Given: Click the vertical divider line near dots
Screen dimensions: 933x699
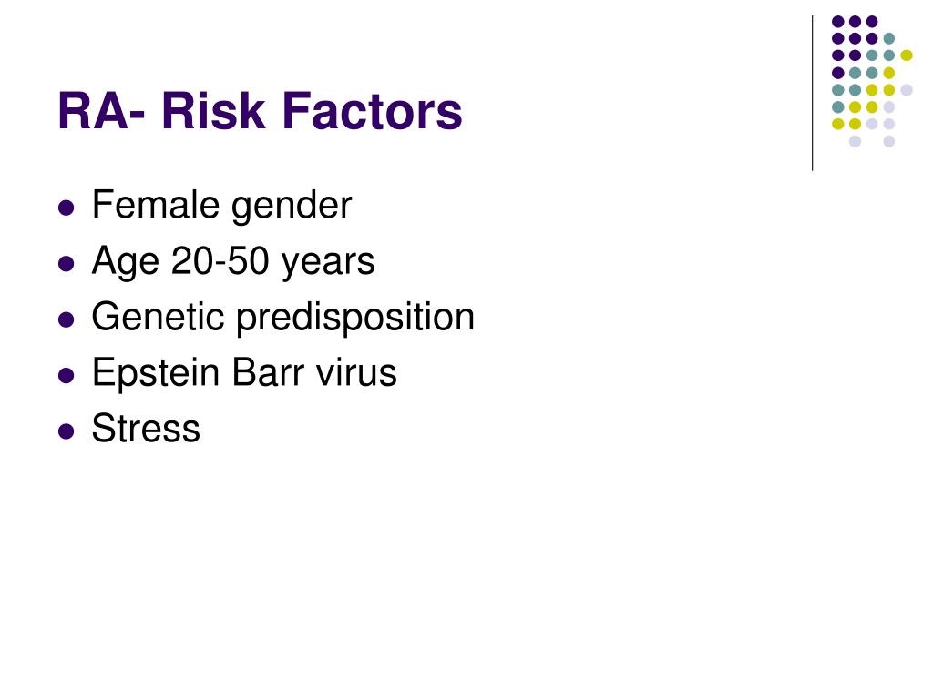Looking at the screenshot, I should [x=812, y=94].
